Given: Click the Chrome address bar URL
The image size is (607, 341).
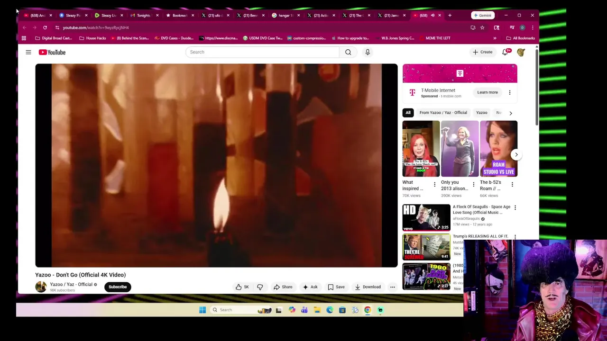Looking at the screenshot, I should (x=96, y=27).
